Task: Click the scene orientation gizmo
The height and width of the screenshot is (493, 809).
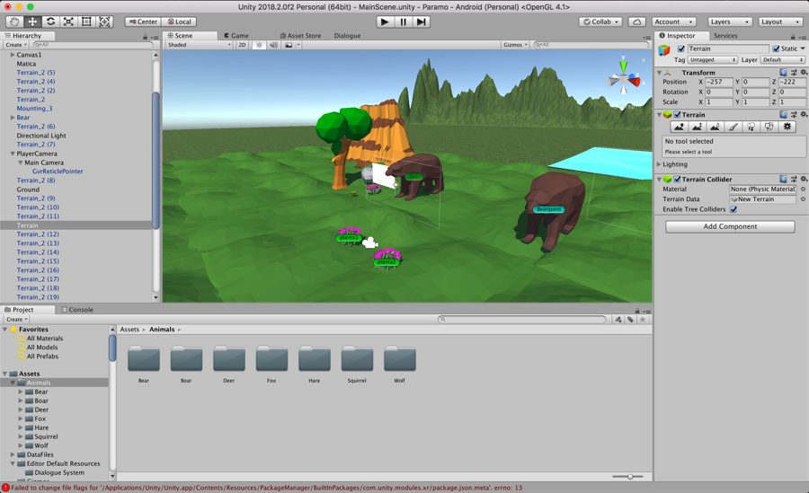Action: click(624, 78)
